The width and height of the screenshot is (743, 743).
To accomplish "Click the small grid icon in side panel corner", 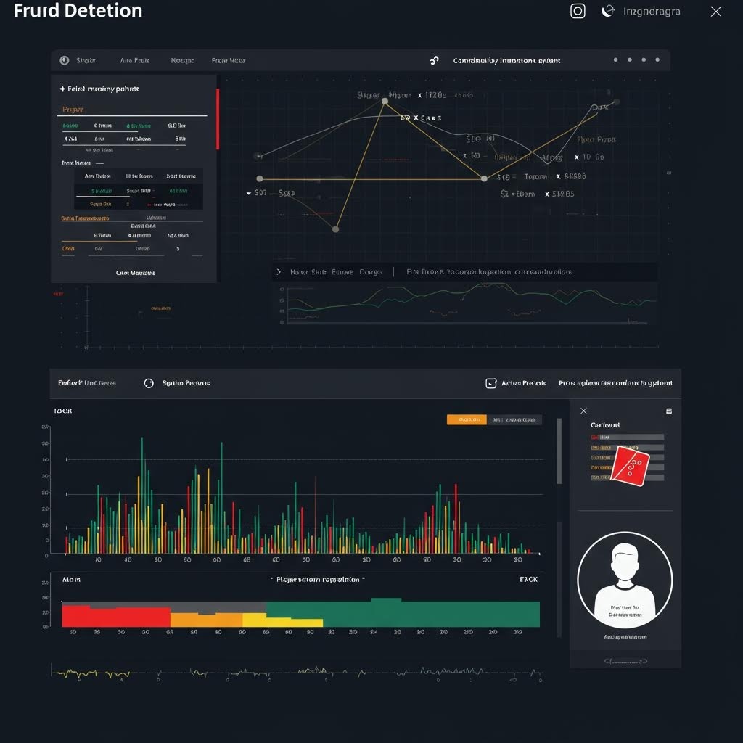I will pos(668,411).
